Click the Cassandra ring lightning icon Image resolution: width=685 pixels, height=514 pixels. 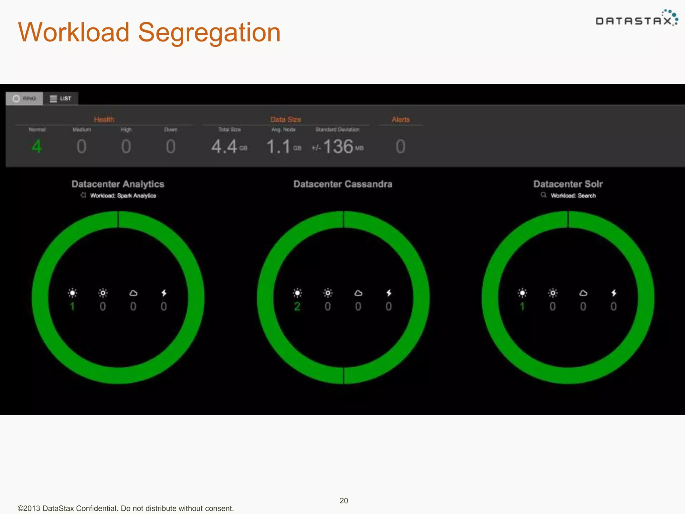(389, 293)
